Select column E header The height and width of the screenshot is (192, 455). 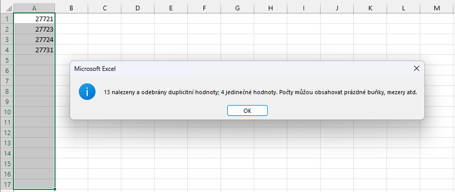coord(171,8)
